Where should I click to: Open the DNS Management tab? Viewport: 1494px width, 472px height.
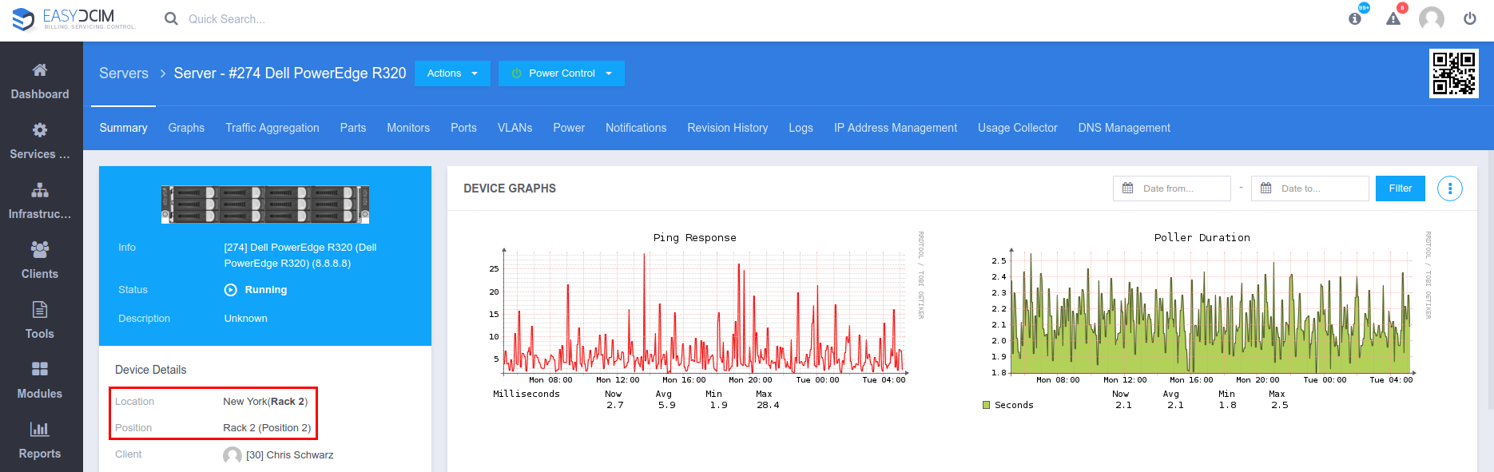1124,128
